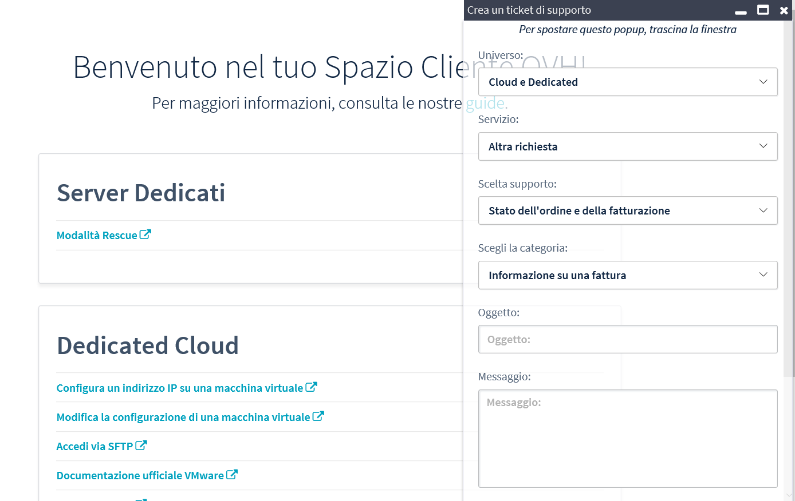Click the Dedicated Cloud heading

[x=148, y=345]
